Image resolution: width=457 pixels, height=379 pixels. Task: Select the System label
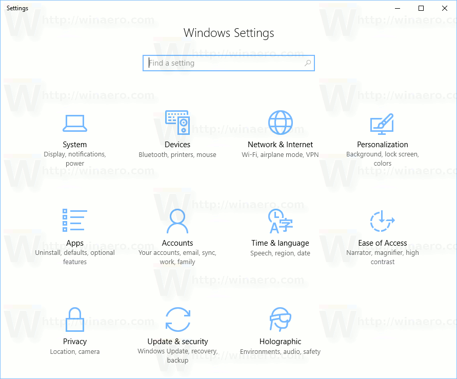pos(75,145)
